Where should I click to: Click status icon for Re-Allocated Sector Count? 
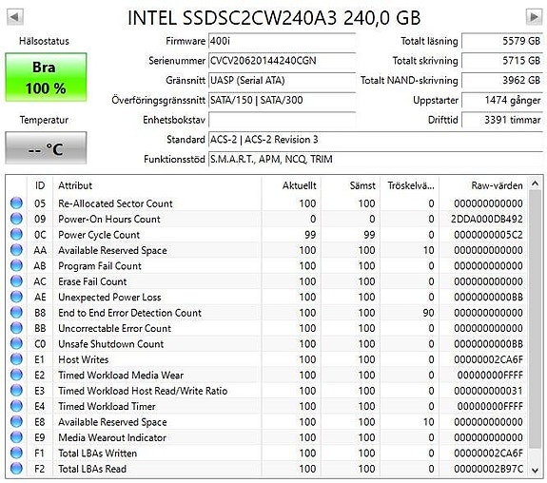[x=16, y=203]
